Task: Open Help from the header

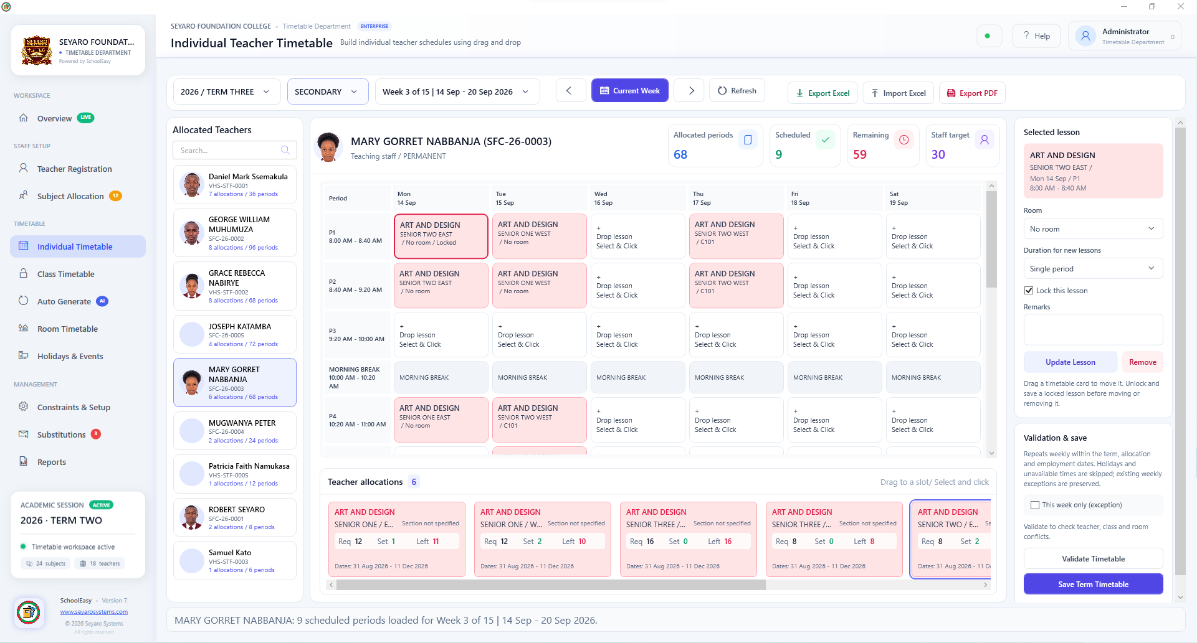Action: [x=1037, y=36]
